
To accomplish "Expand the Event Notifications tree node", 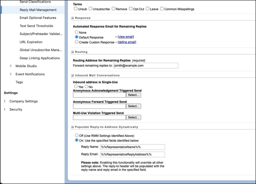I will pos(11,74).
